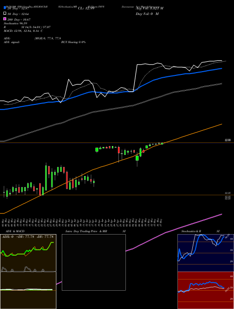Click the 12.99 price level label at right

pyautogui.click(x=228, y=140)
